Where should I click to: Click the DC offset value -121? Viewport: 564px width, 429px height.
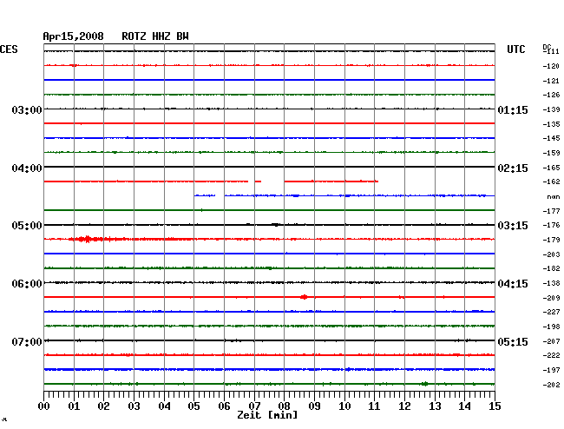click(x=551, y=81)
